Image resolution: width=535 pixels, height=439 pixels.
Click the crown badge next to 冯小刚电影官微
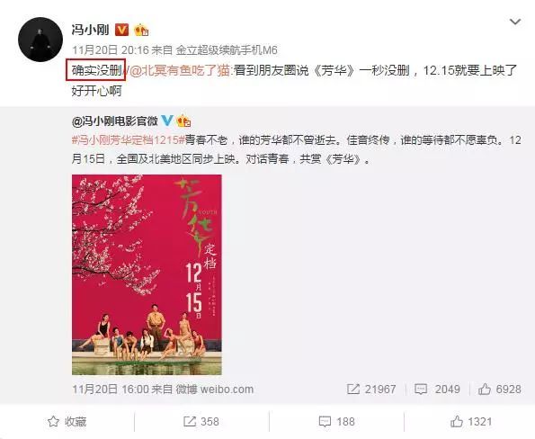(x=183, y=121)
